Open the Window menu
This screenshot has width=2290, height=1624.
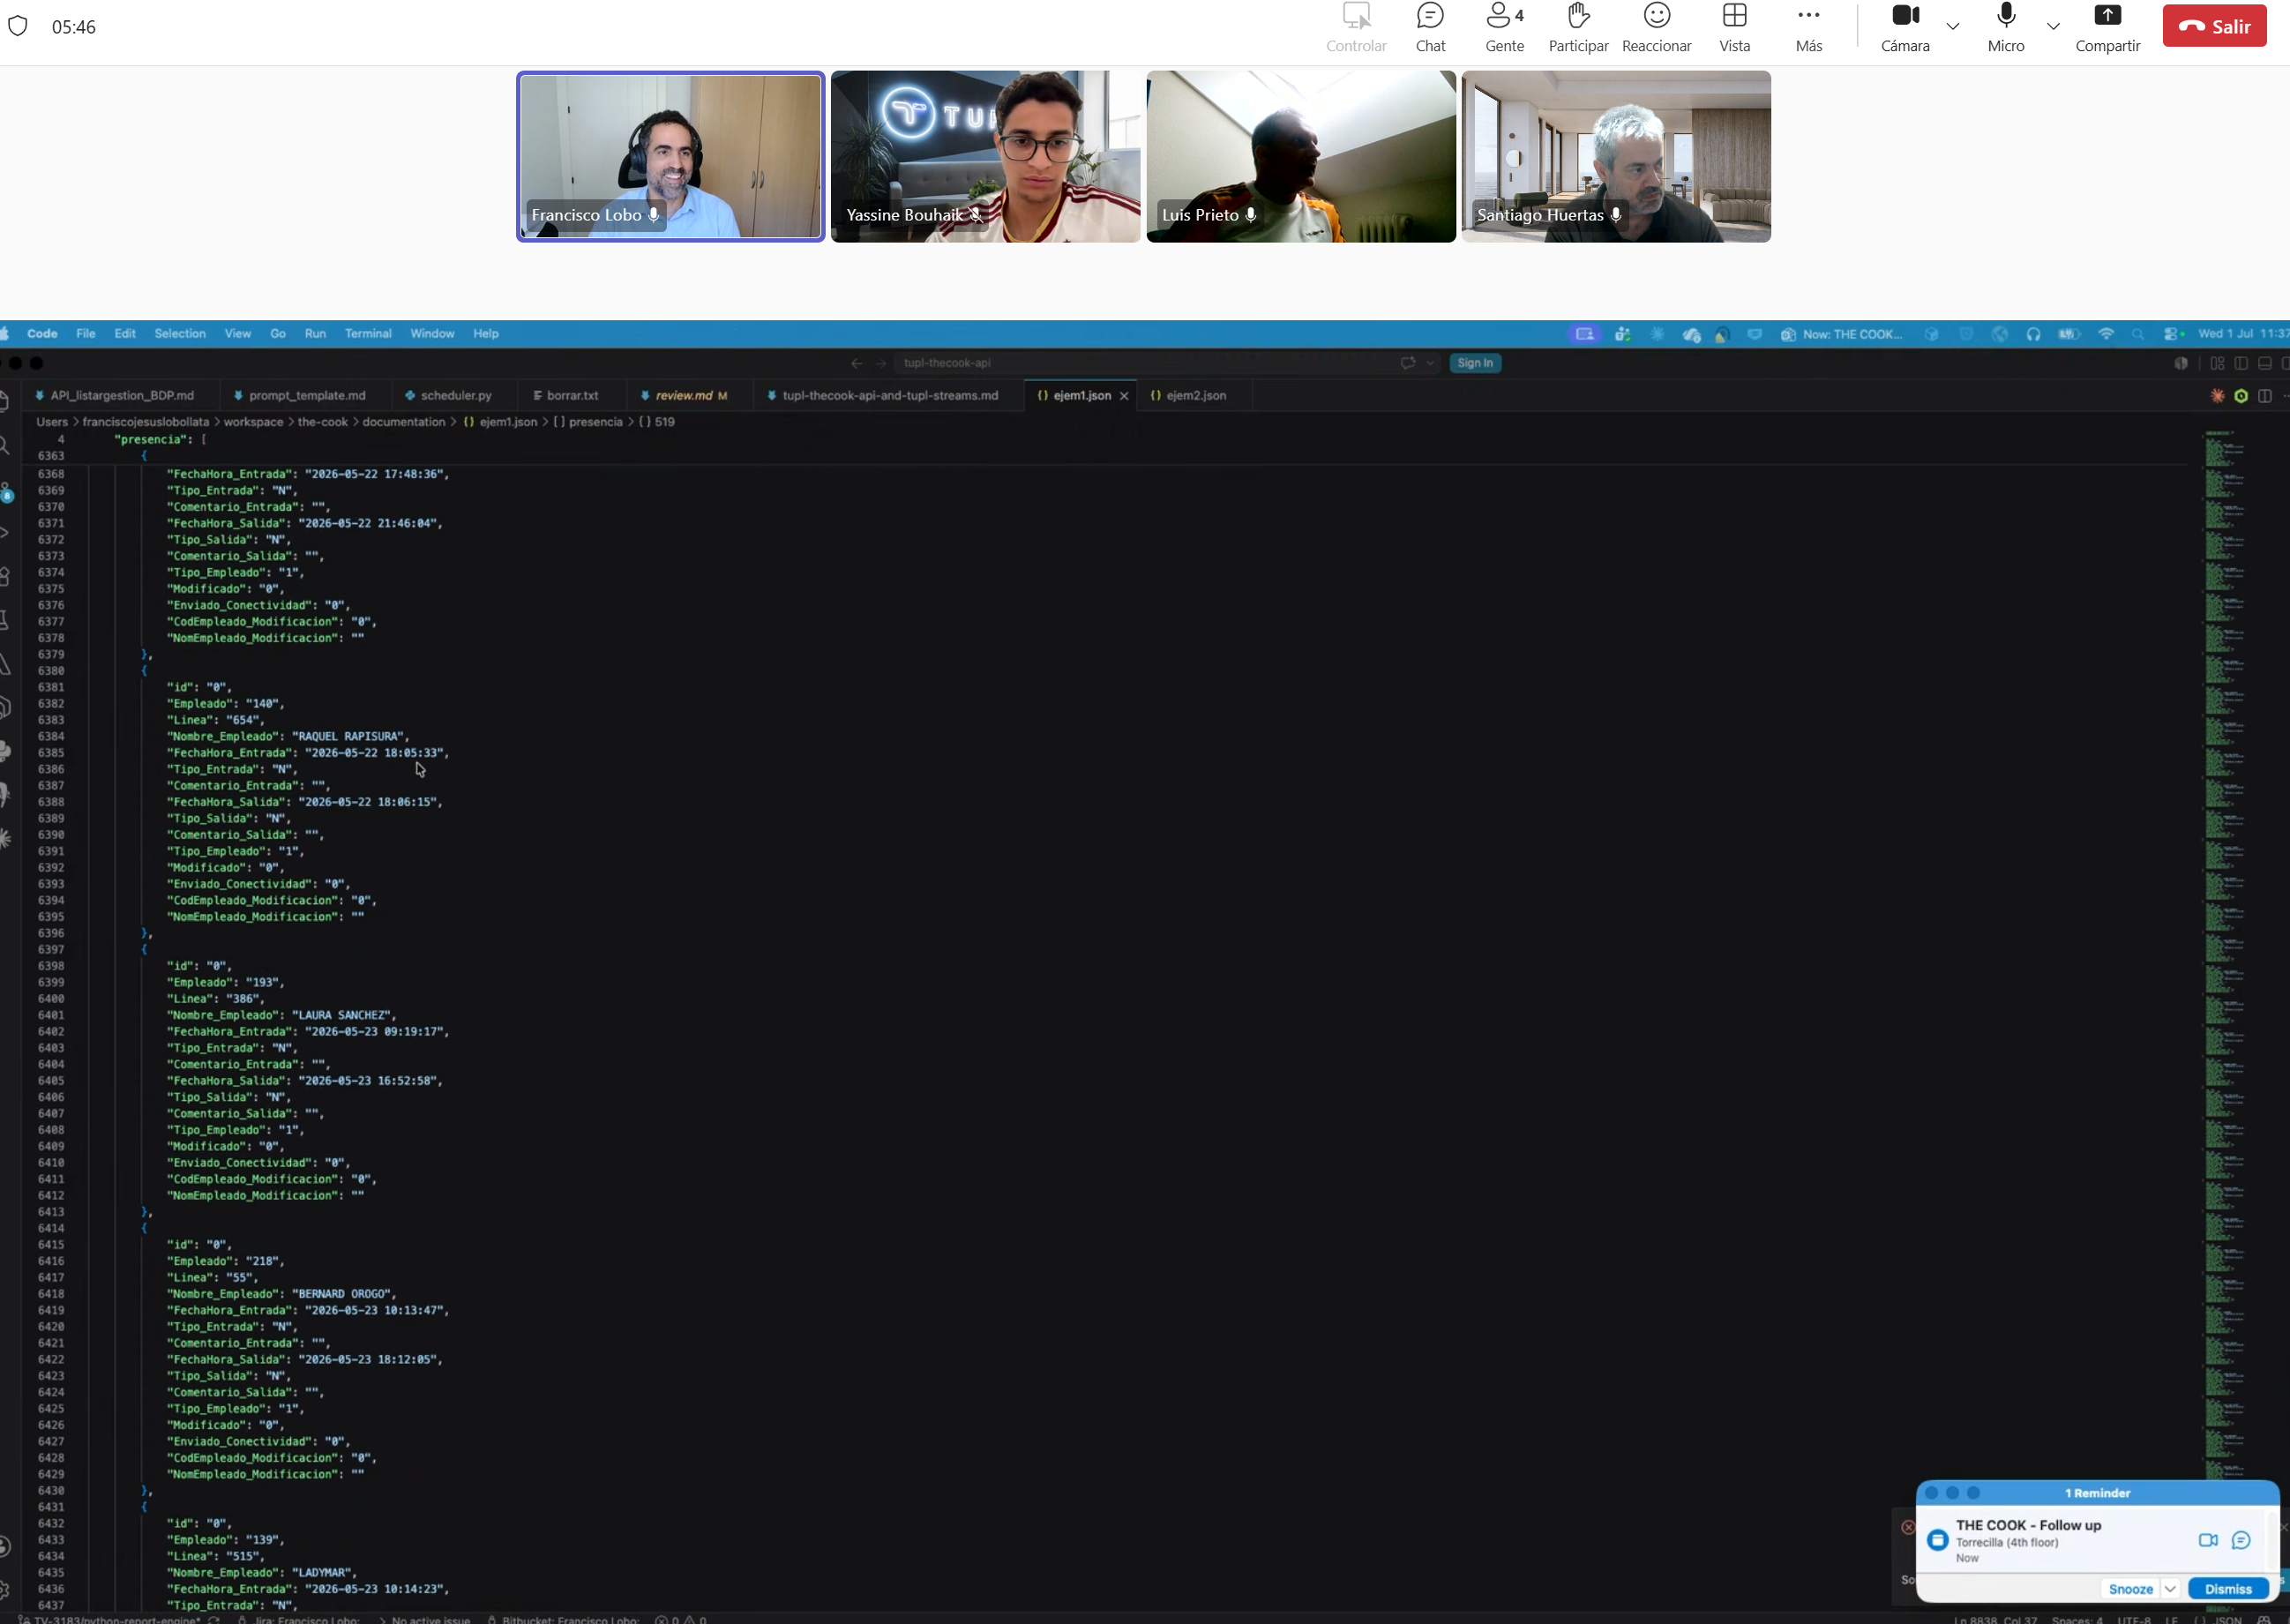pos(432,334)
